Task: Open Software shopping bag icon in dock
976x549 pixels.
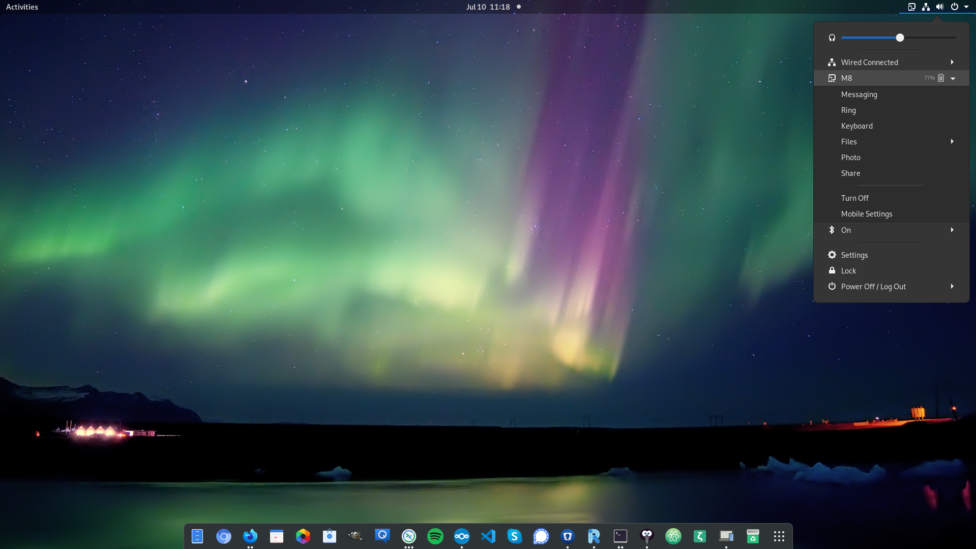Action: point(330,536)
